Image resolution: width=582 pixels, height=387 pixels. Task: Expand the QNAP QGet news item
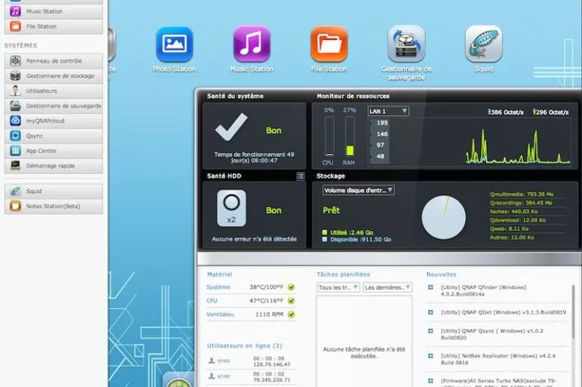pos(431,312)
